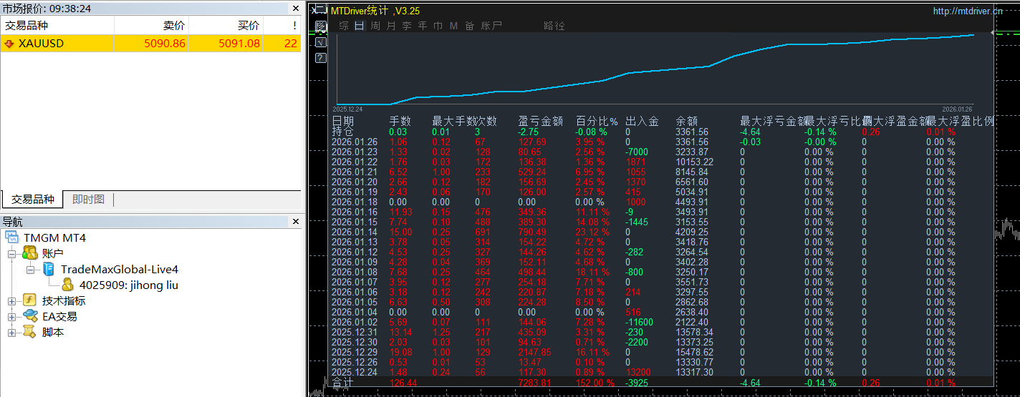This screenshot has height=397, width=1020.
Task: Click the 持仓 position row label
Action: (342, 132)
